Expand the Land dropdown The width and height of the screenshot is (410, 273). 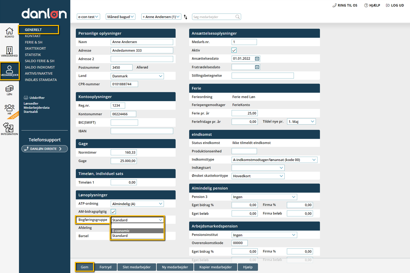tap(137, 76)
